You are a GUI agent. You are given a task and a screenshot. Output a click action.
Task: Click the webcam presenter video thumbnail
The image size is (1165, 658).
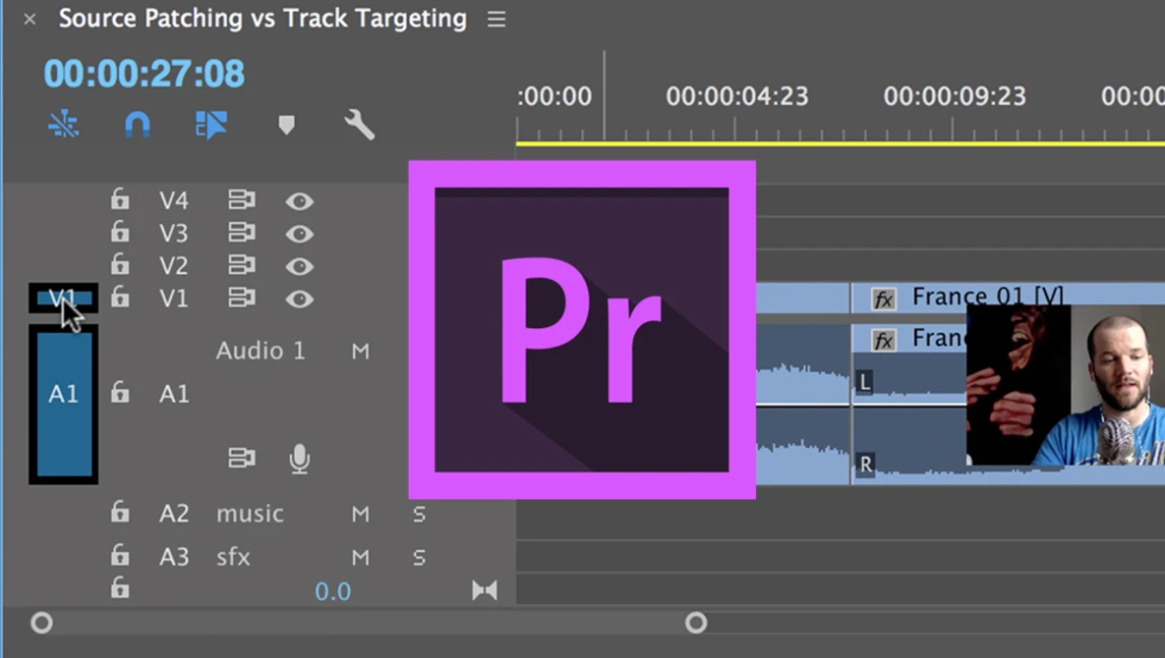[x=1066, y=385]
